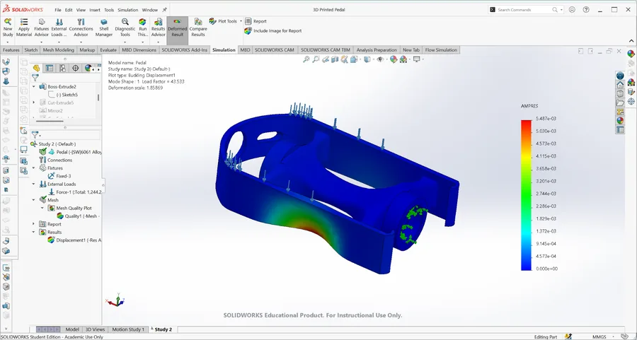Switch to the Model tab
The width and height of the screenshot is (637, 340).
[72, 329]
